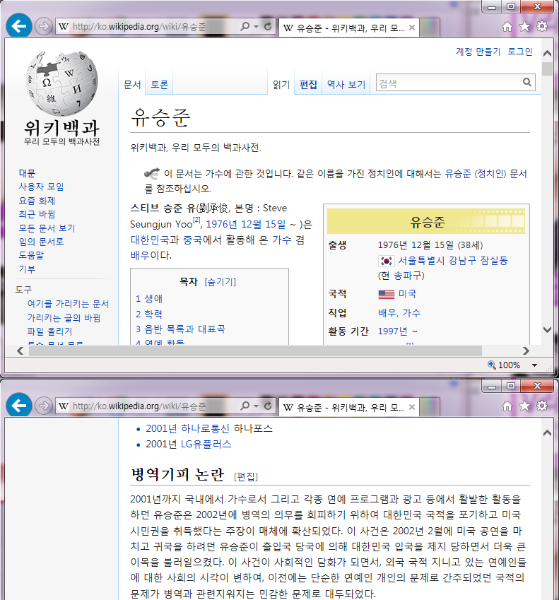559x600 pixels.
Task: Refresh the page in the top browser window
Action: pos(268,26)
